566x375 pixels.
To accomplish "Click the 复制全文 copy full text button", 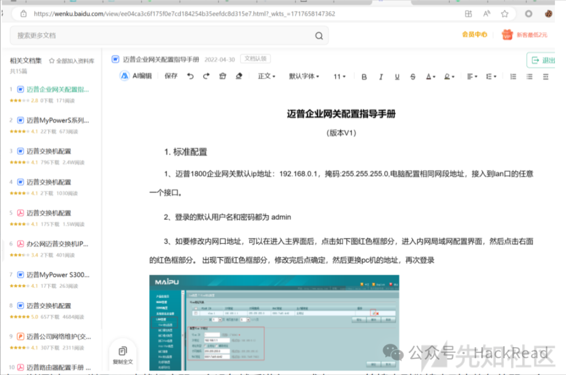I will pos(123,356).
